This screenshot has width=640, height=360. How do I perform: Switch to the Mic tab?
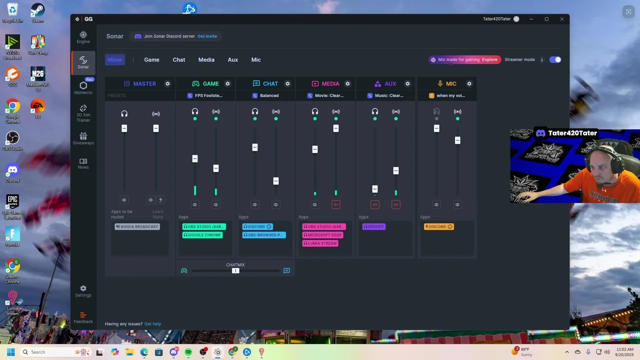pos(256,59)
